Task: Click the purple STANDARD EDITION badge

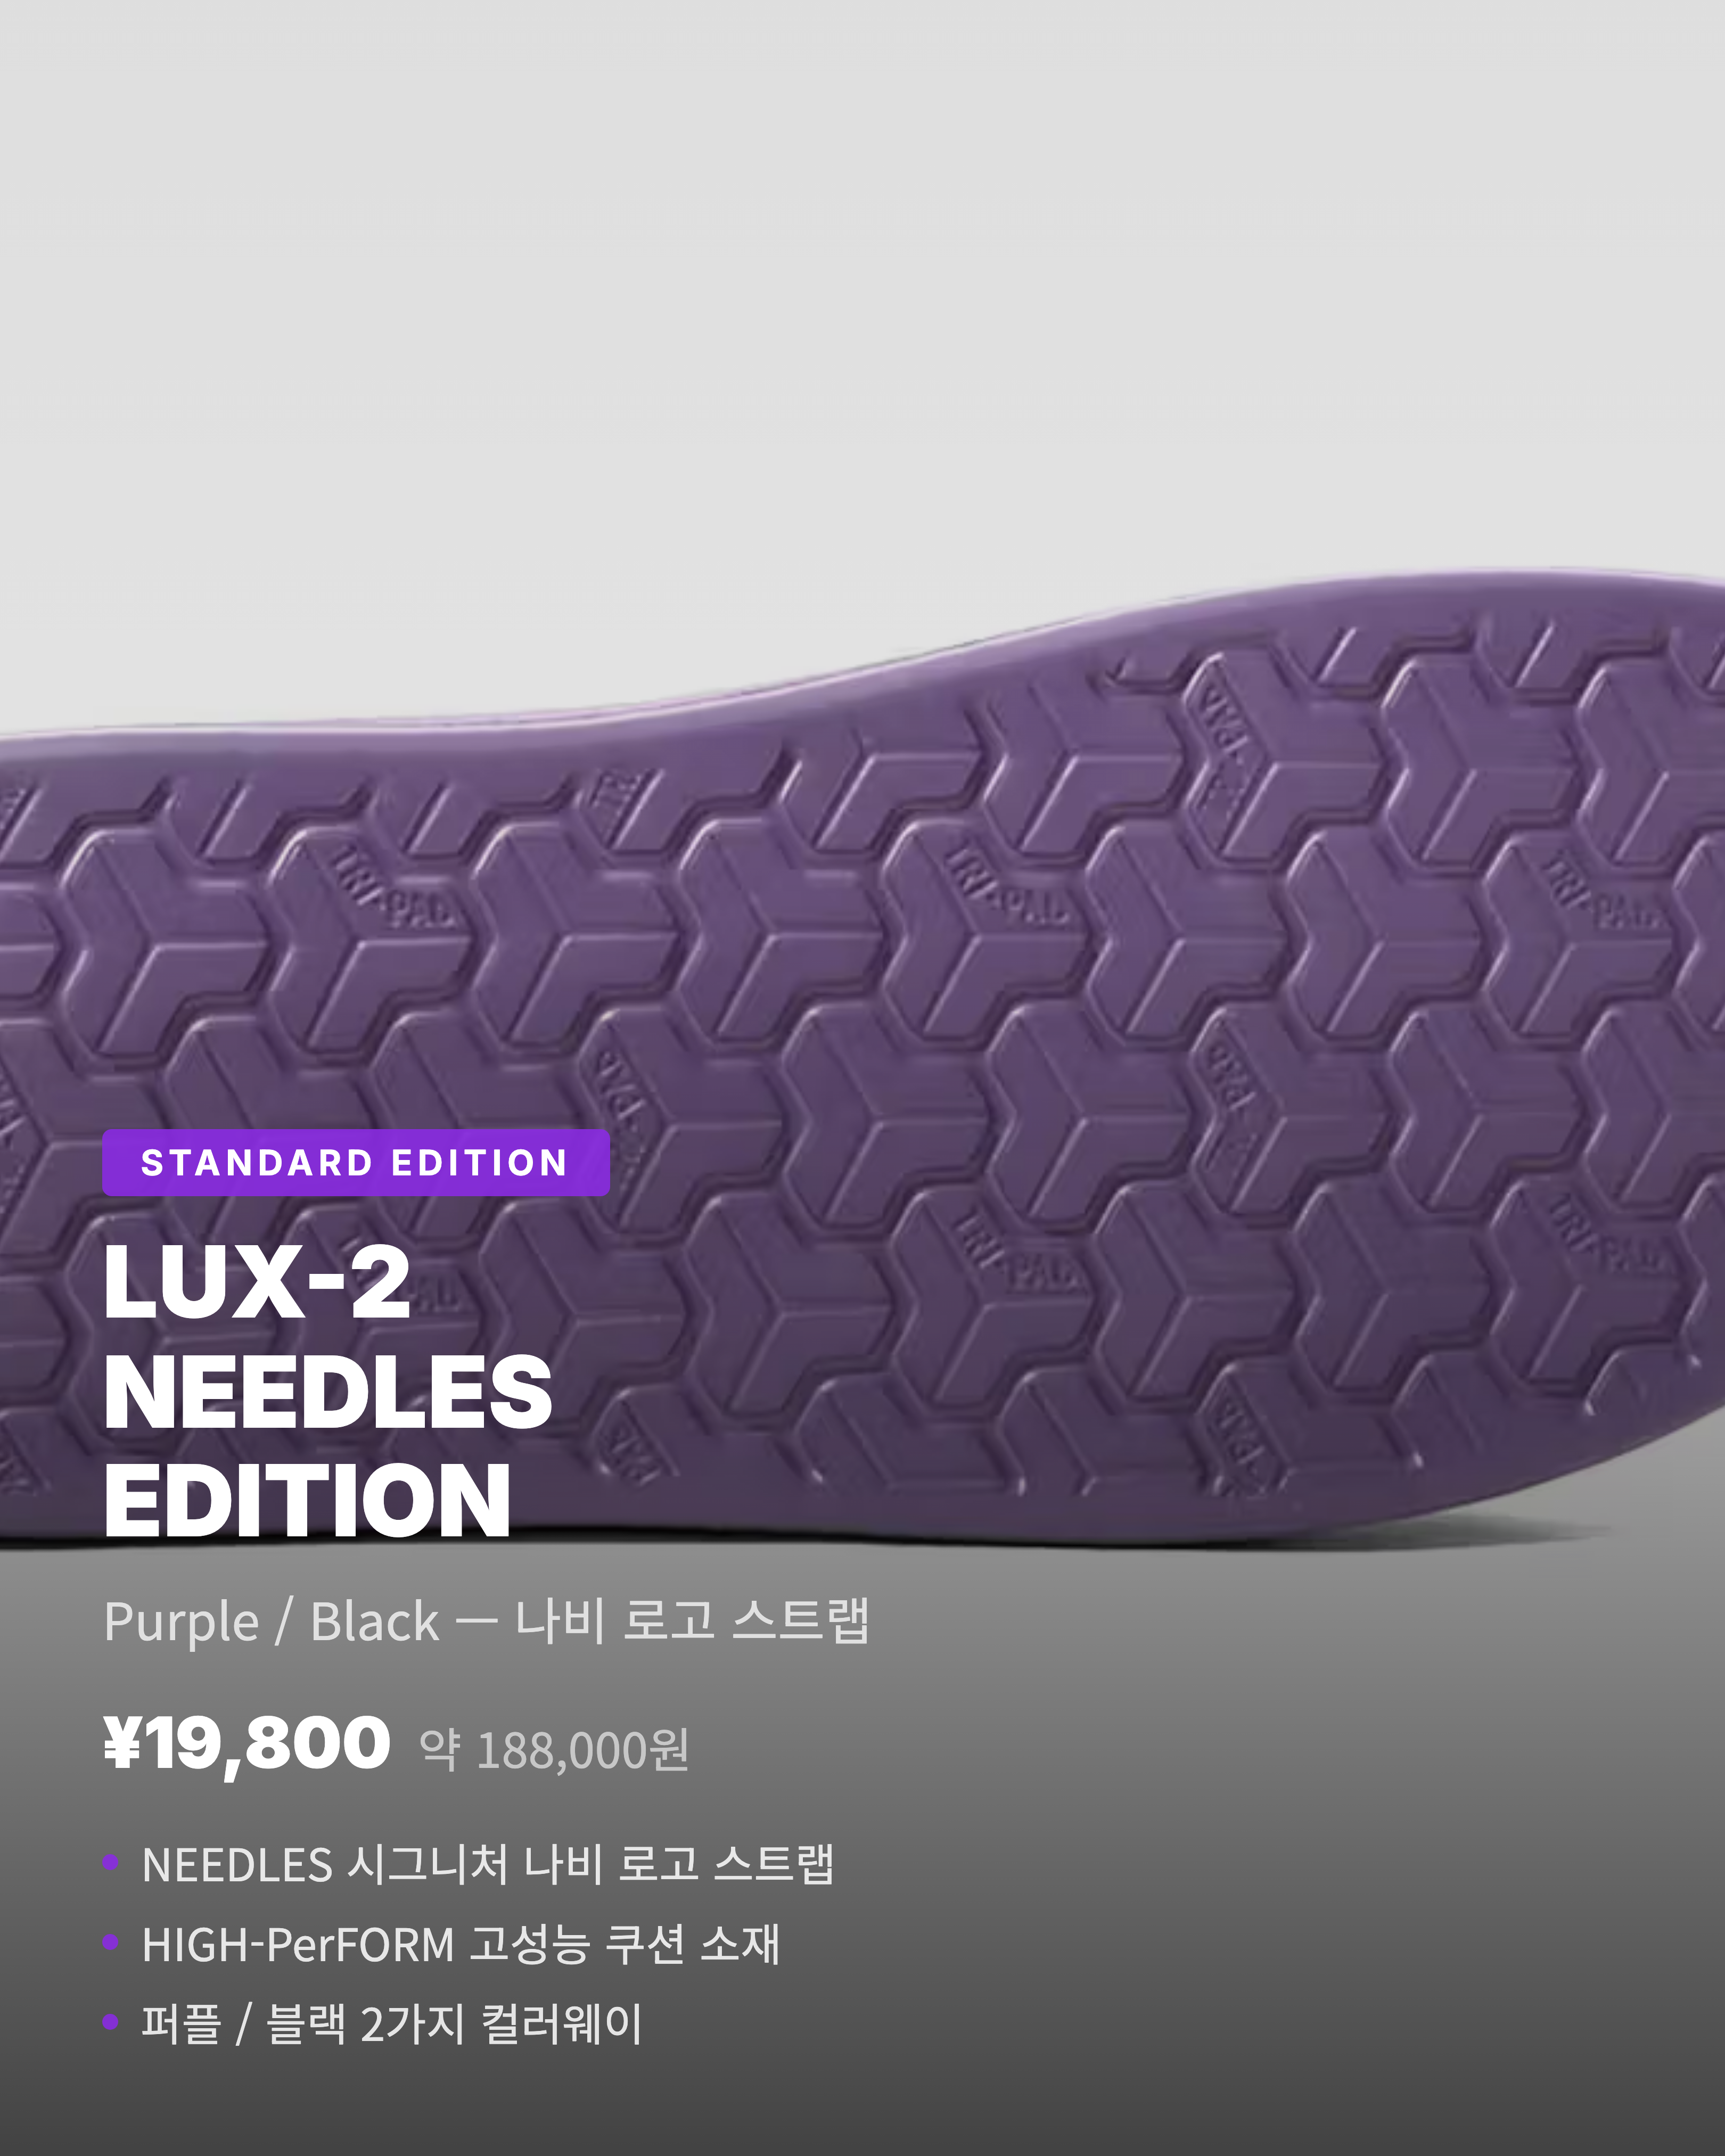Action: (356, 1163)
